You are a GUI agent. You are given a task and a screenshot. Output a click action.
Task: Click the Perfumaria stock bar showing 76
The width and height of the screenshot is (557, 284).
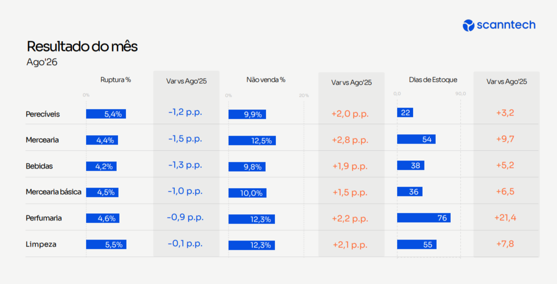[424, 218]
